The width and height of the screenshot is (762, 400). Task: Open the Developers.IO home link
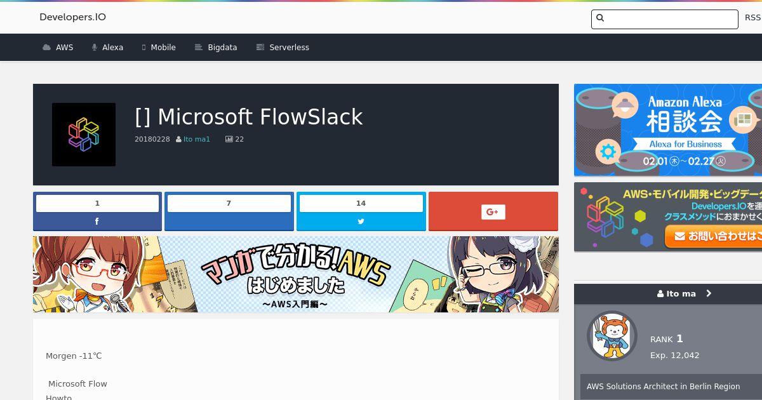72,17
